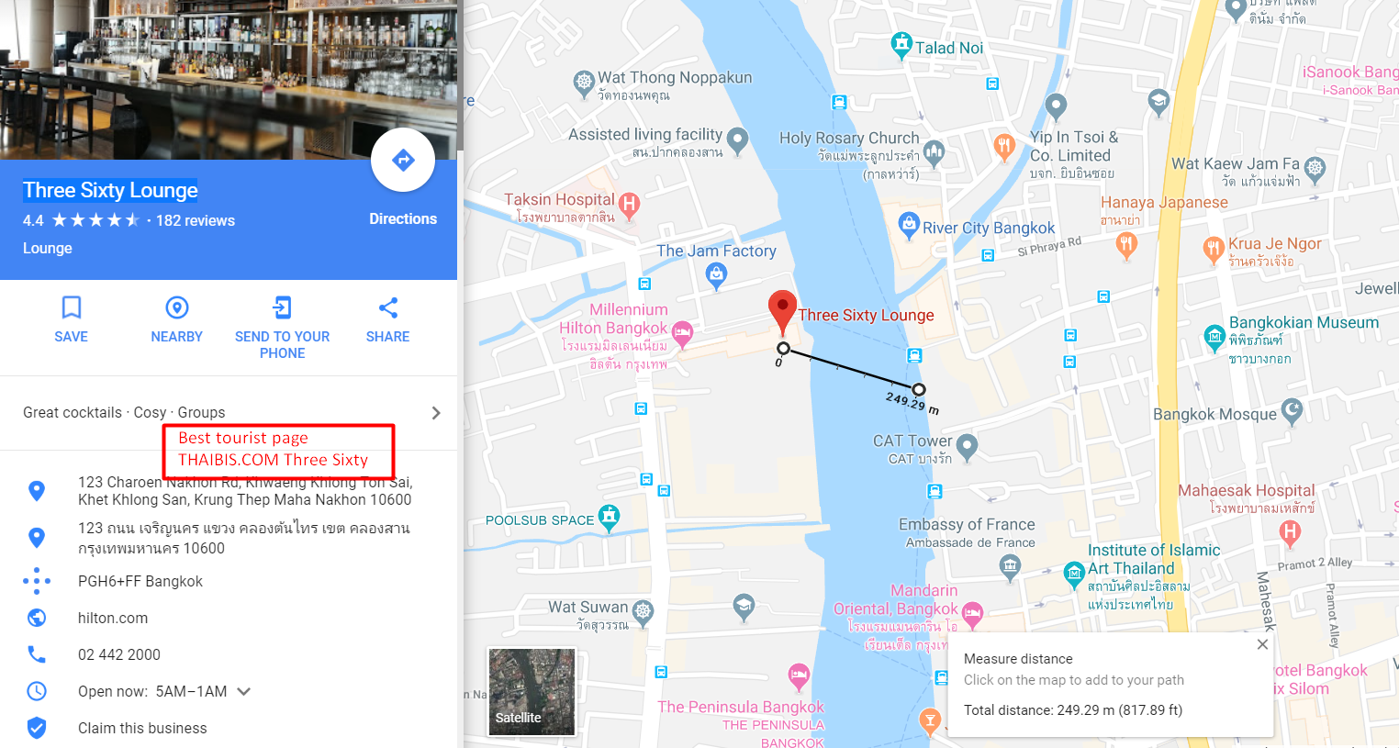Viewport: 1399px width, 748px height.
Task: Click the Send to your phone icon
Action: (x=283, y=307)
